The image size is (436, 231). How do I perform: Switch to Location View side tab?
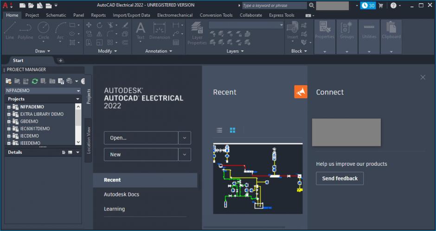pyautogui.click(x=89, y=140)
